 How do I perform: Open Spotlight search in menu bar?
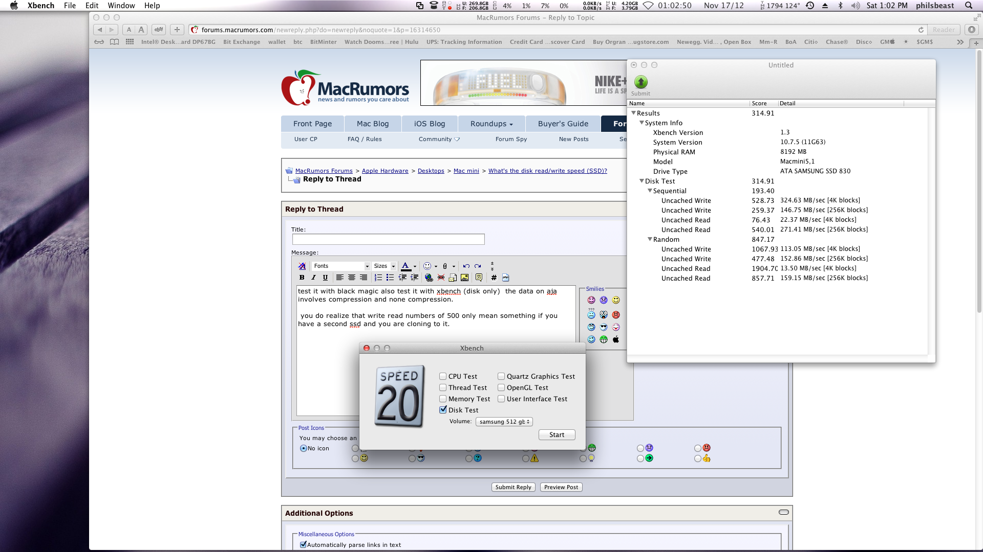(969, 6)
